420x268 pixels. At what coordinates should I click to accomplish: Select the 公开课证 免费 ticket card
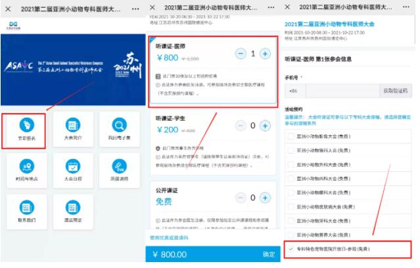[213, 205]
